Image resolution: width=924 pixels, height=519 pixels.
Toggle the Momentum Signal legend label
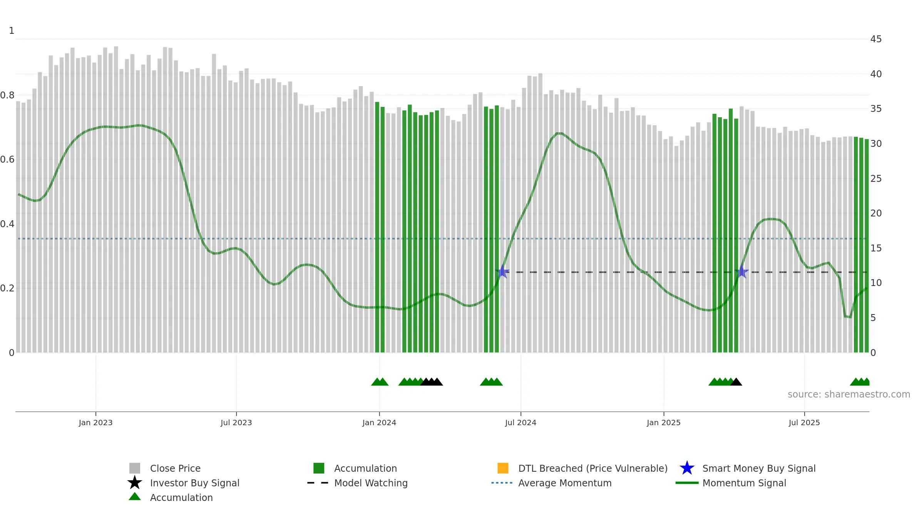coord(744,483)
